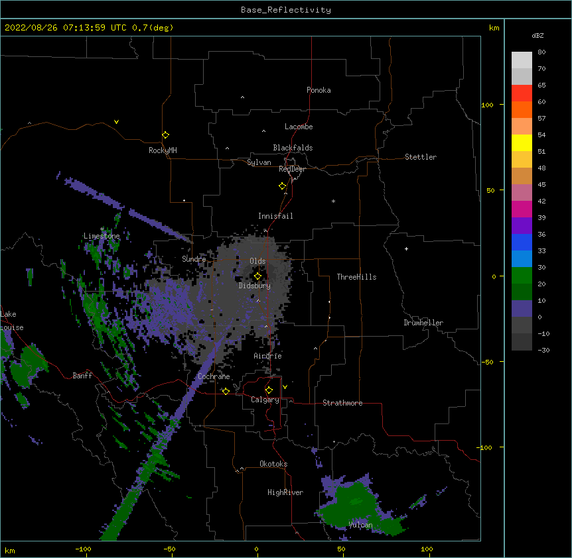Click the km unit label at top right
Viewport: 572px width, 558px height.
tap(494, 28)
